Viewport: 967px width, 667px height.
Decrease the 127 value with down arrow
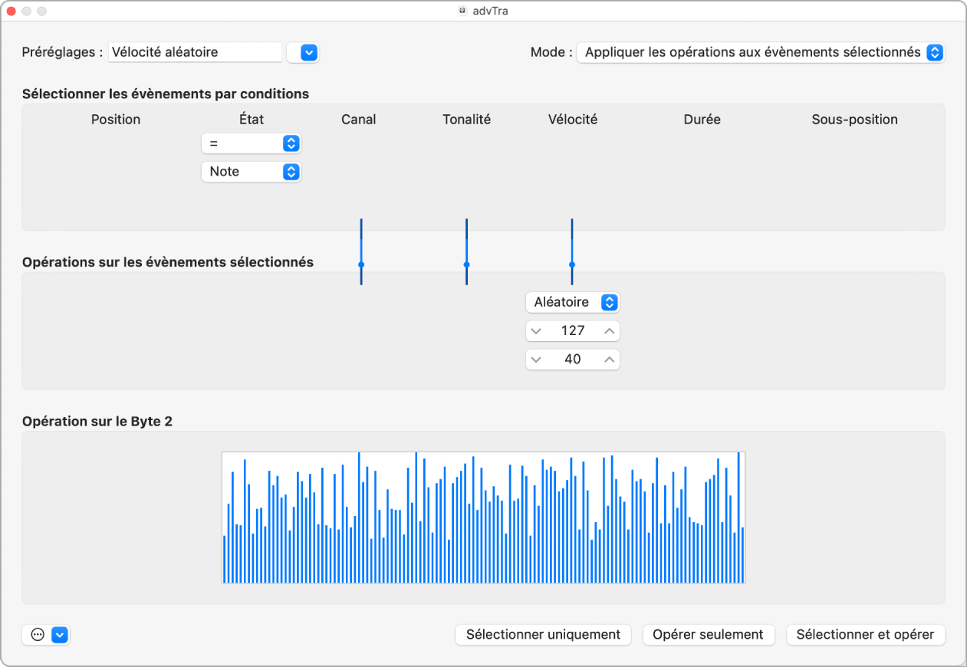[x=536, y=331]
